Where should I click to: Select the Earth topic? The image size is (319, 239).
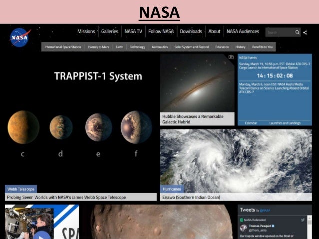click(119, 47)
